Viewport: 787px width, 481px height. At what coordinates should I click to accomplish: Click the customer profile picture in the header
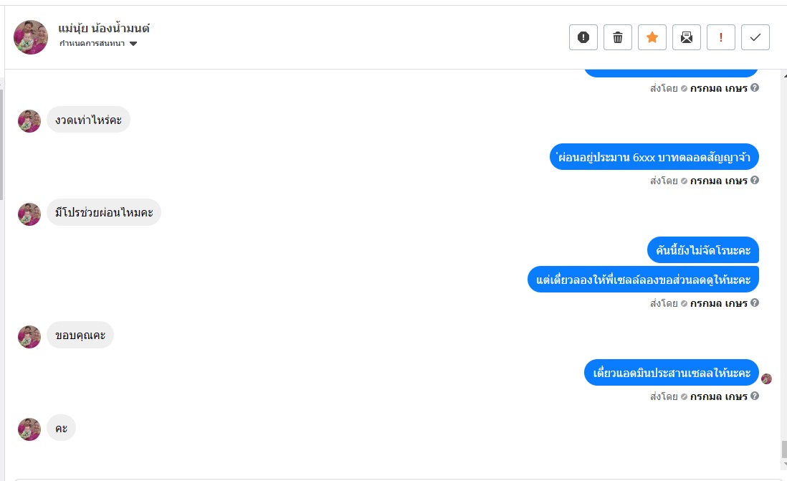[x=31, y=37]
